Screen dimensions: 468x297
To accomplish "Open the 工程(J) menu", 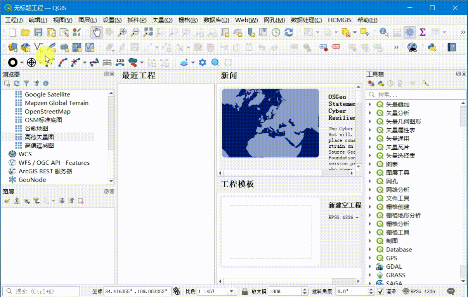I will pyautogui.click(x=14, y=20).
